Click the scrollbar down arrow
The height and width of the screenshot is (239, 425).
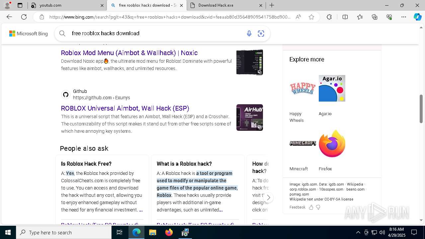coord(421,220)
